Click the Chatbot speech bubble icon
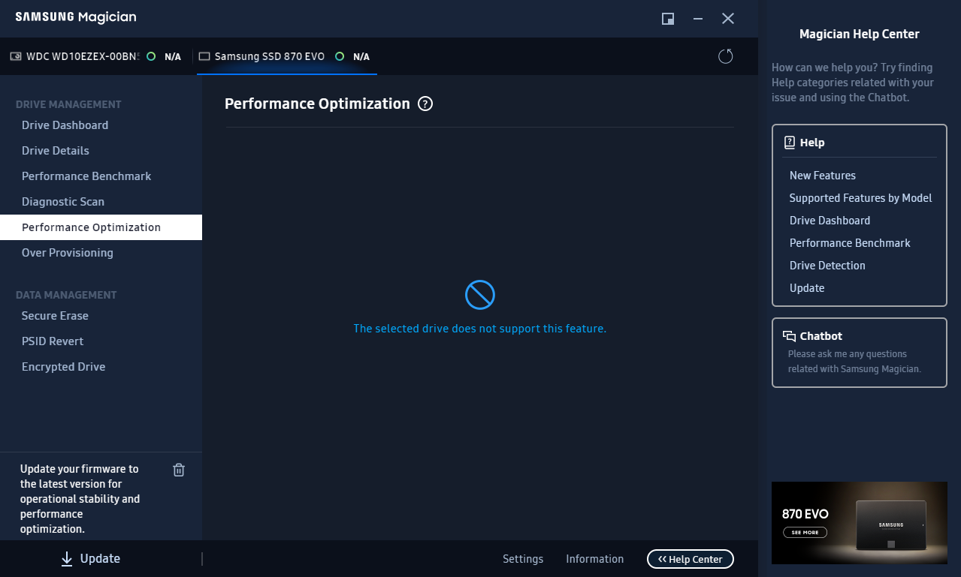Viewport: 961px width, 577px height. 789,336
